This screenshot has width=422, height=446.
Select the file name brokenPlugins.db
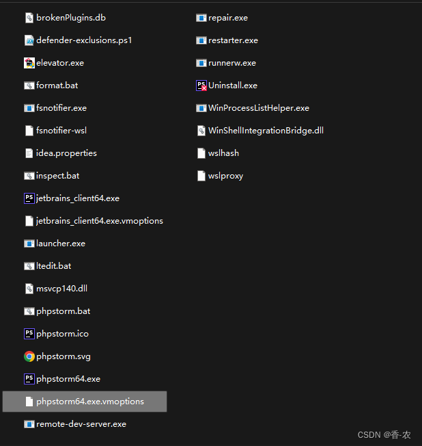[71, 18]
